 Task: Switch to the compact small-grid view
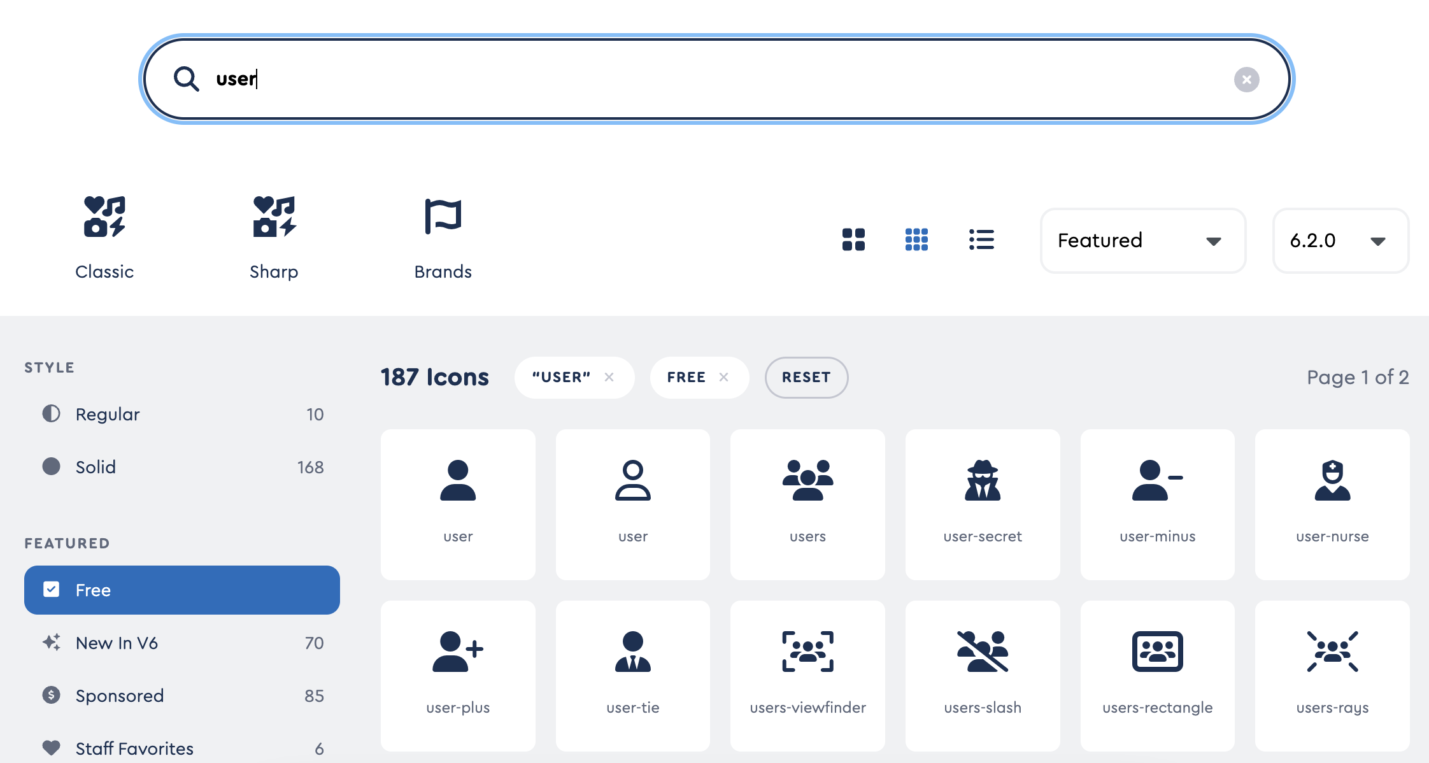916,240
